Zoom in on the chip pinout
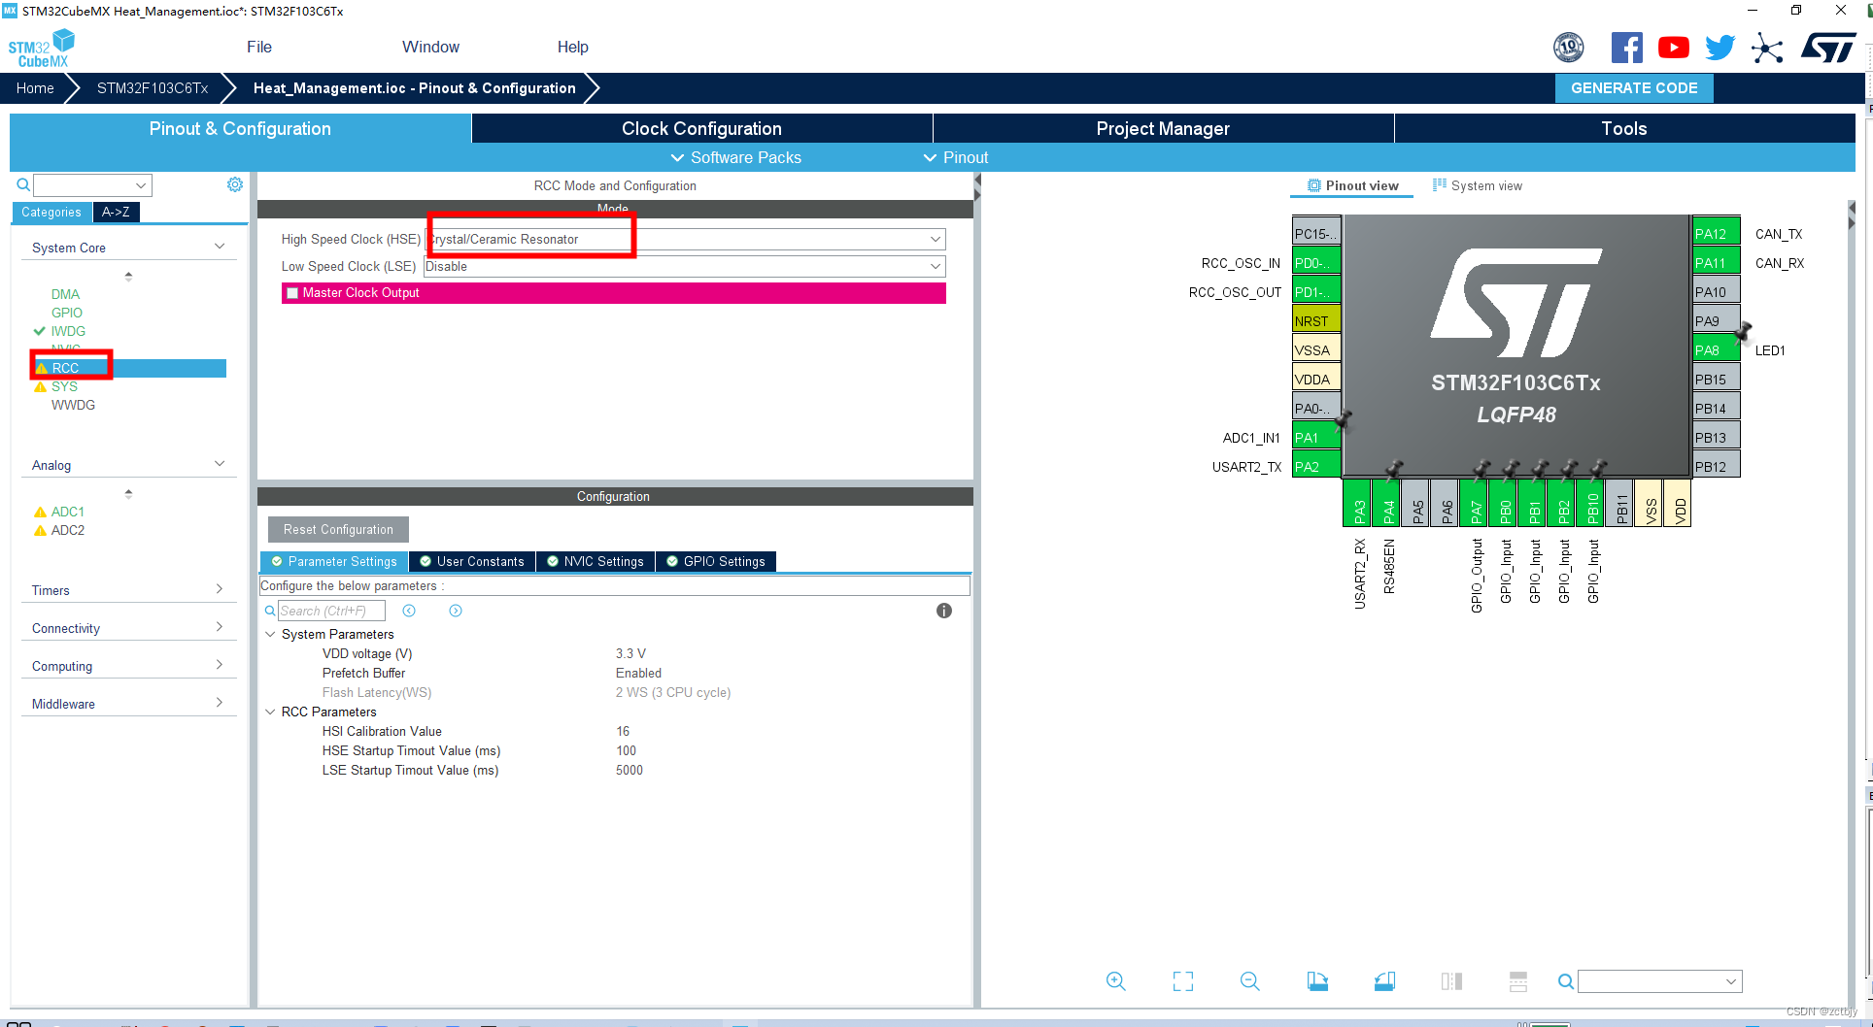 (x=1116, y=981)
